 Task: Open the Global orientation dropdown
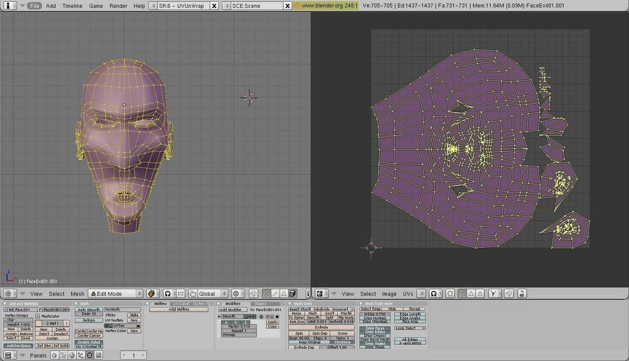[x=213, y=293]
